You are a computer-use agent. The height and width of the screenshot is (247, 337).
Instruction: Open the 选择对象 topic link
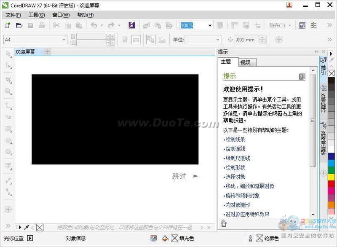[235, 177]
